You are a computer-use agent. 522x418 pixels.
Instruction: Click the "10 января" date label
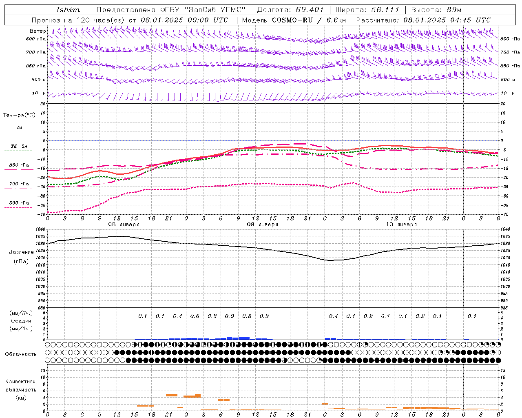pyautogui.click(x=401, y=225)
